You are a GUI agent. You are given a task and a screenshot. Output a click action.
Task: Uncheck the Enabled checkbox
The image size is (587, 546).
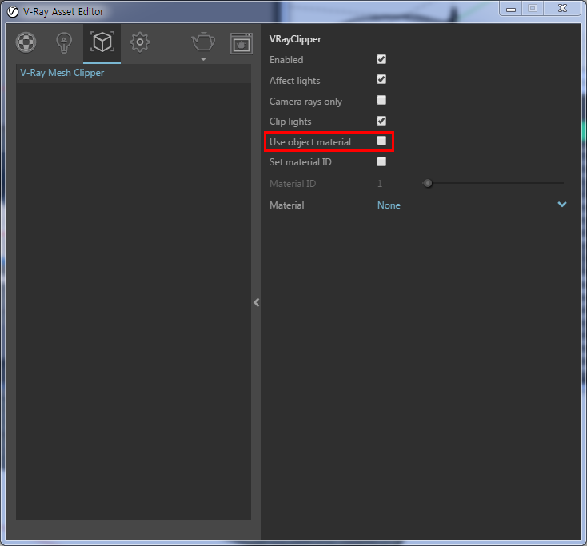381,59
